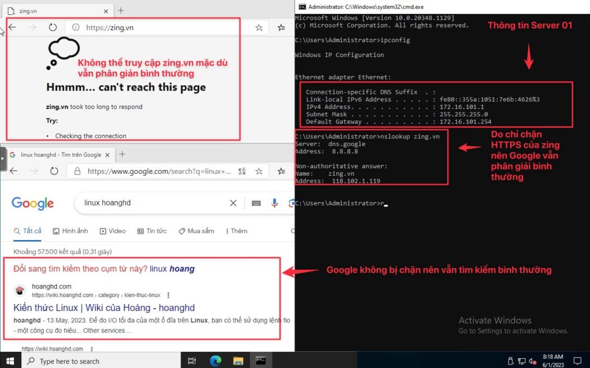Go forward in the zing.vn browser window
This screenshot has width=590, height=368.
(x=33, y=27)
